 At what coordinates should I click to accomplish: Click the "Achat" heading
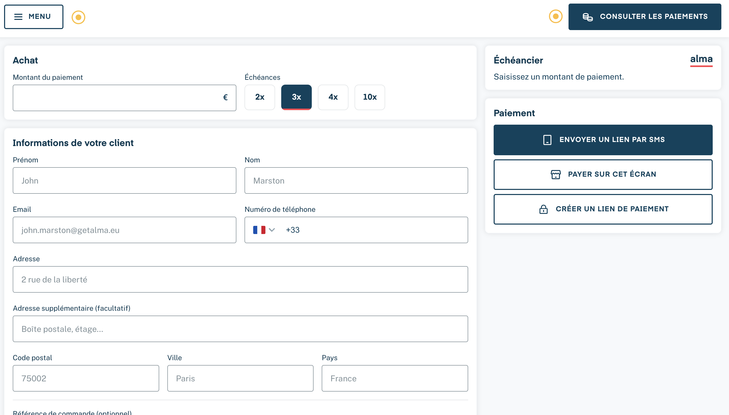(x=25, y=60)
